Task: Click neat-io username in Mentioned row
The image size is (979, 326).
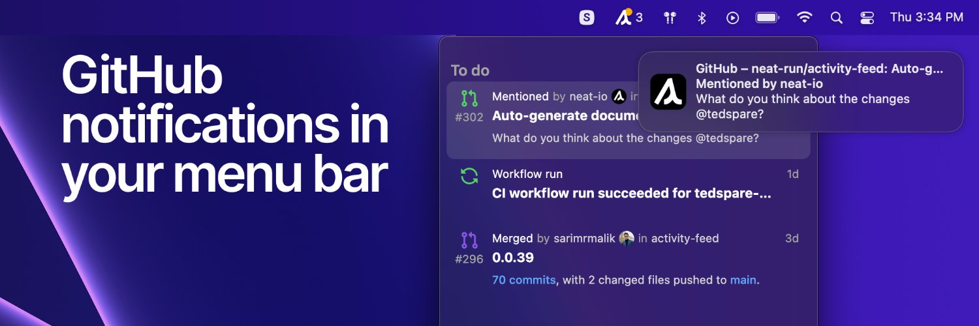Action: (x=588, y=96)
